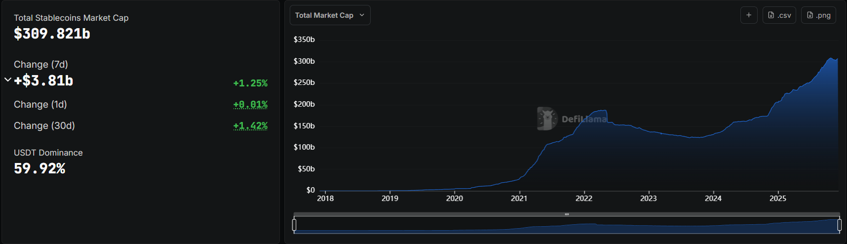
Task: Open the Total Market Cap dropdown
Action: pyautogui.click(x=329, y=15)
